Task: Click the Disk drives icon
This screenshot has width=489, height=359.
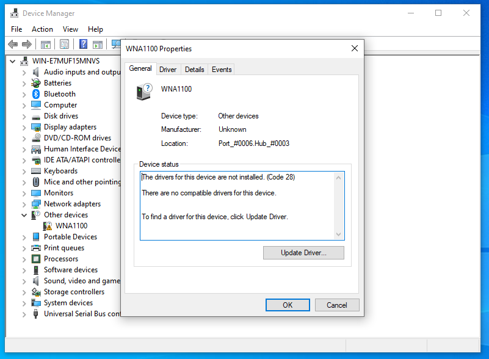Action: (36, 117)
